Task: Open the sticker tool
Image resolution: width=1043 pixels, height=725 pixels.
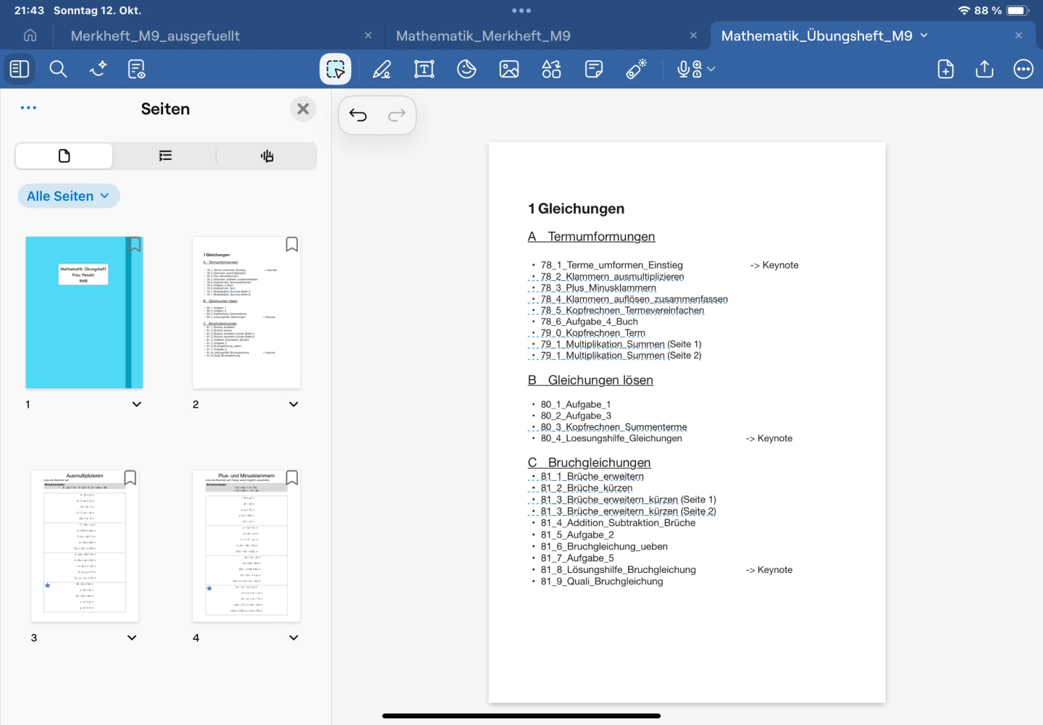Action: pyautogui.click(x=466, y=70)
